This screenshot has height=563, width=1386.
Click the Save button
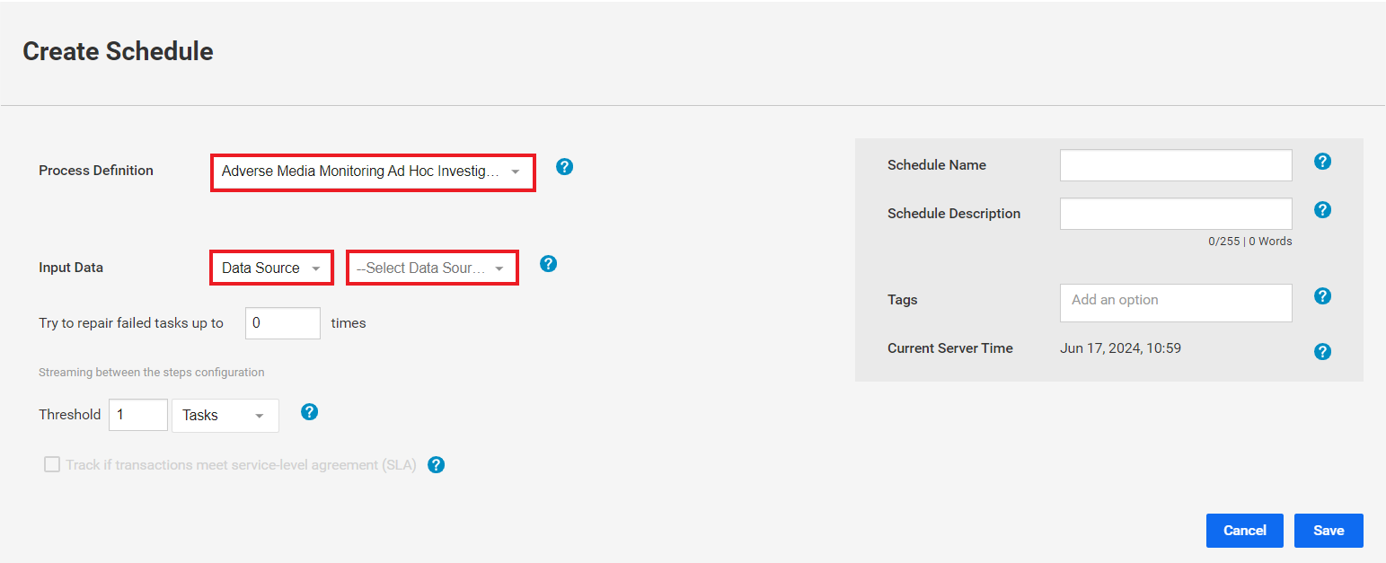[1329, 531]
